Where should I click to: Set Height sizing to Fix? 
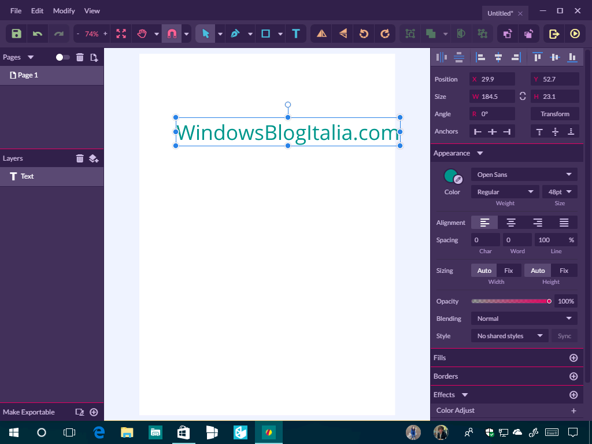pos(564,271)
